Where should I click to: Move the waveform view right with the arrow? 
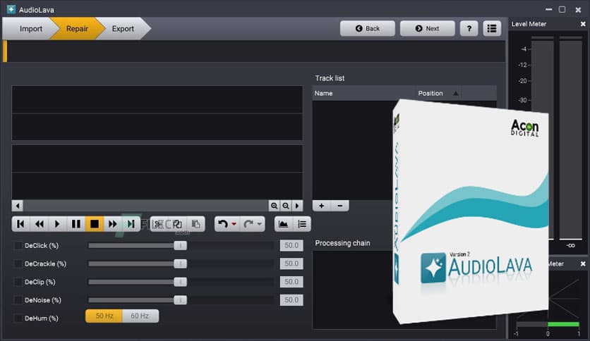click(297, 206)
